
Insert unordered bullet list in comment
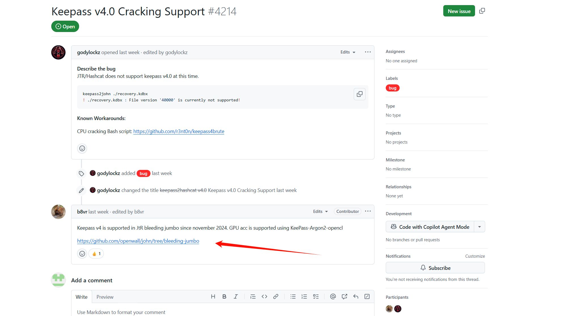[x=293, y=296]
